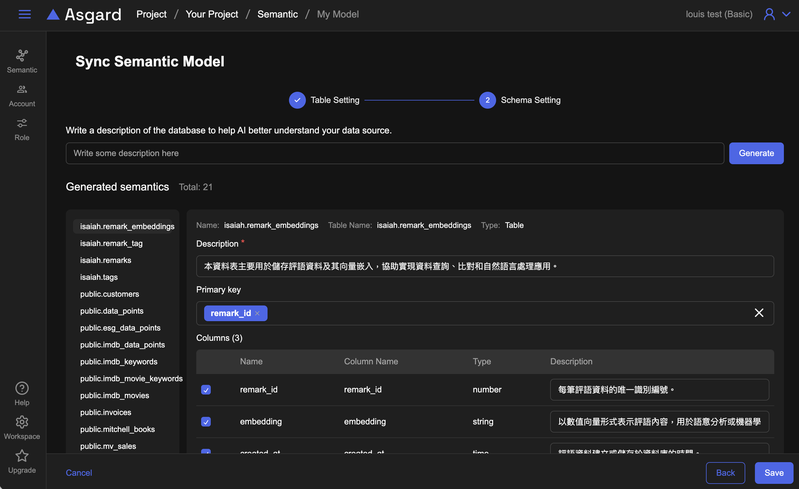Viewport: 799px width, 489px height.
Task: Click the Asgard triangle logo
Action: (53, 14)
